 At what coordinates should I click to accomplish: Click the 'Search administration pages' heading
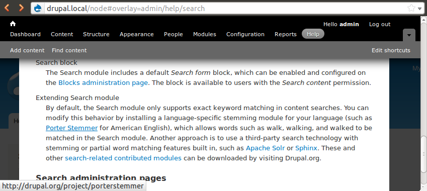101,178
